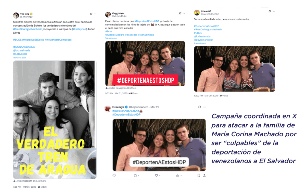
Task: Open the El Verdadero Tren de Aragua image
Action: point(55,120)
